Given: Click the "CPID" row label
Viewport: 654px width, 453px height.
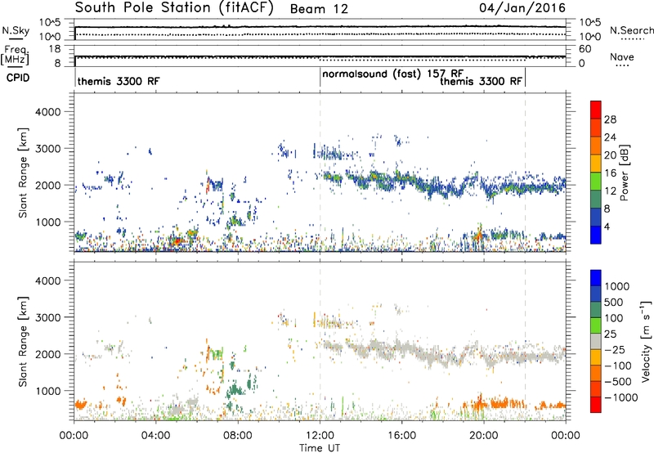Looking at the screenshot, I should [x=18, y=78].
